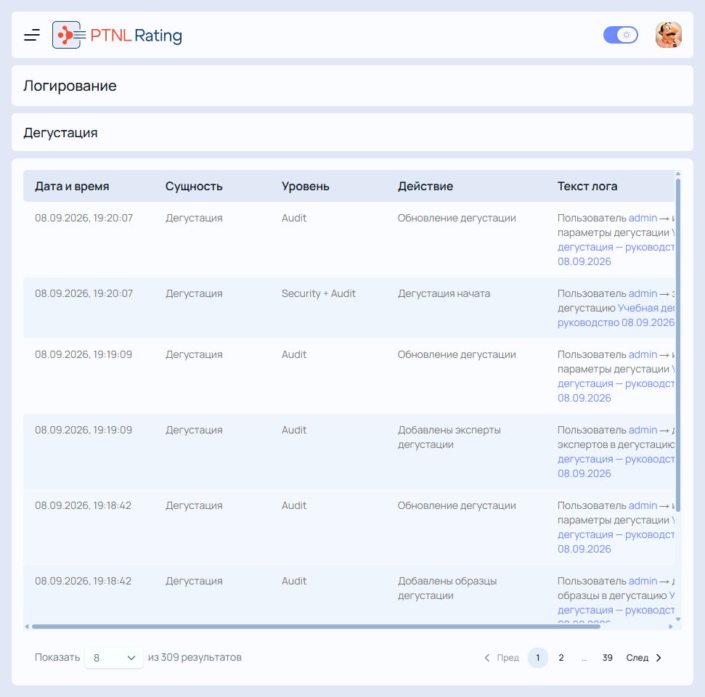Click the Дегустация section heading
The width and height of the screenshot is (705, 697).
point(60,133)
